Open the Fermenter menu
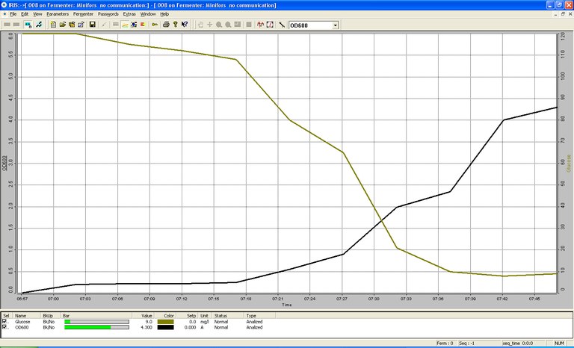 (x=83, y=14)
